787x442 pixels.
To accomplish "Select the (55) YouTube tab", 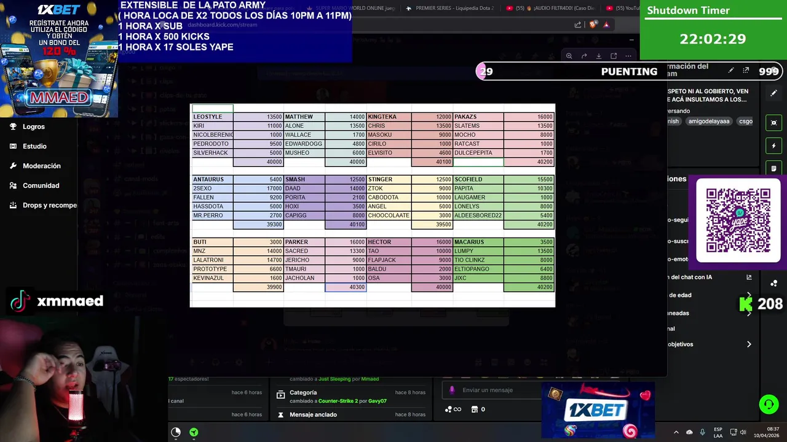I will click(x=622, y=9).
